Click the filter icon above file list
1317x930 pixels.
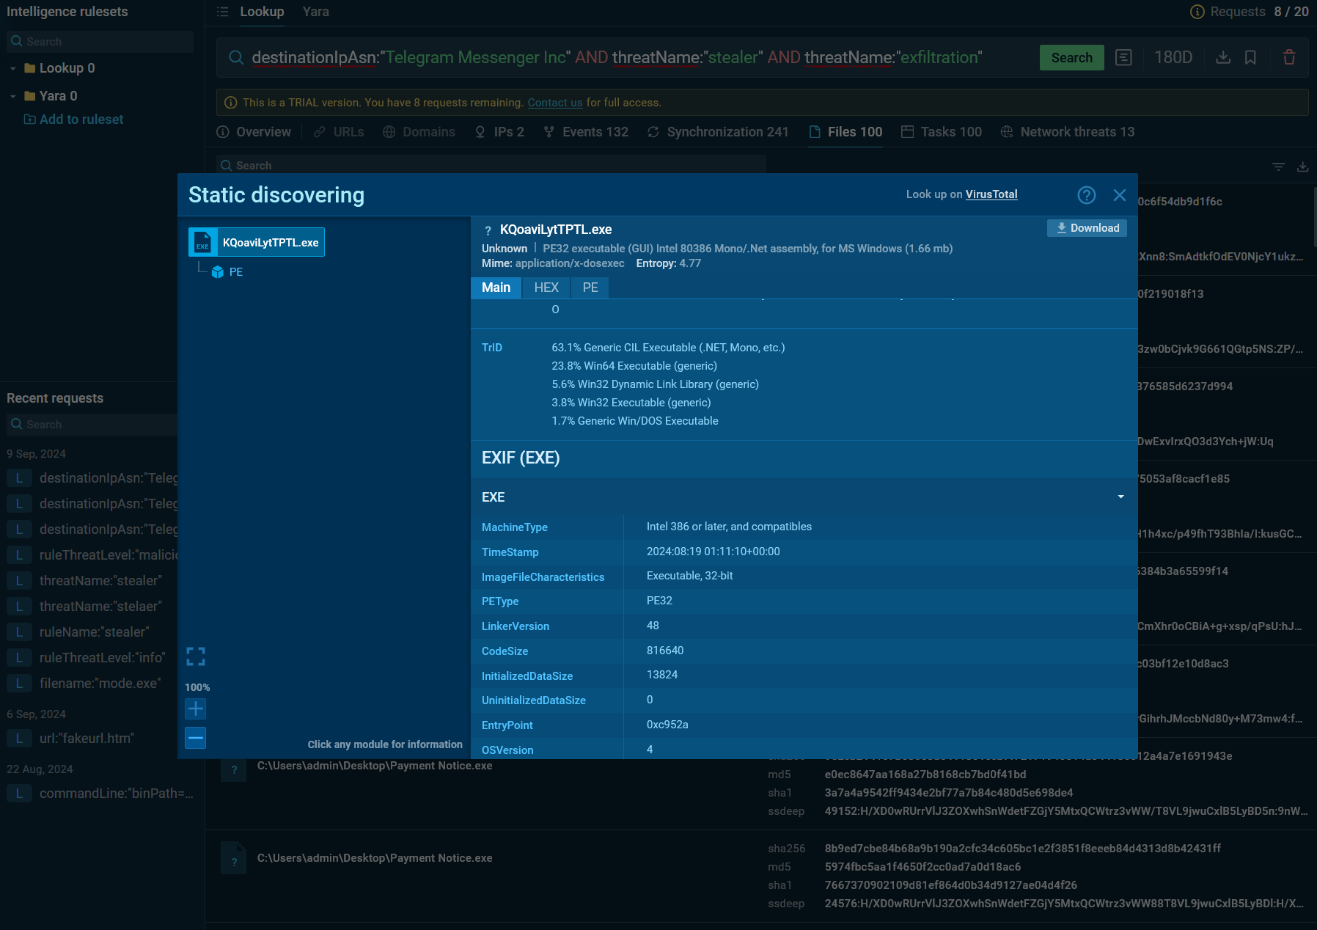[1278, 166]
